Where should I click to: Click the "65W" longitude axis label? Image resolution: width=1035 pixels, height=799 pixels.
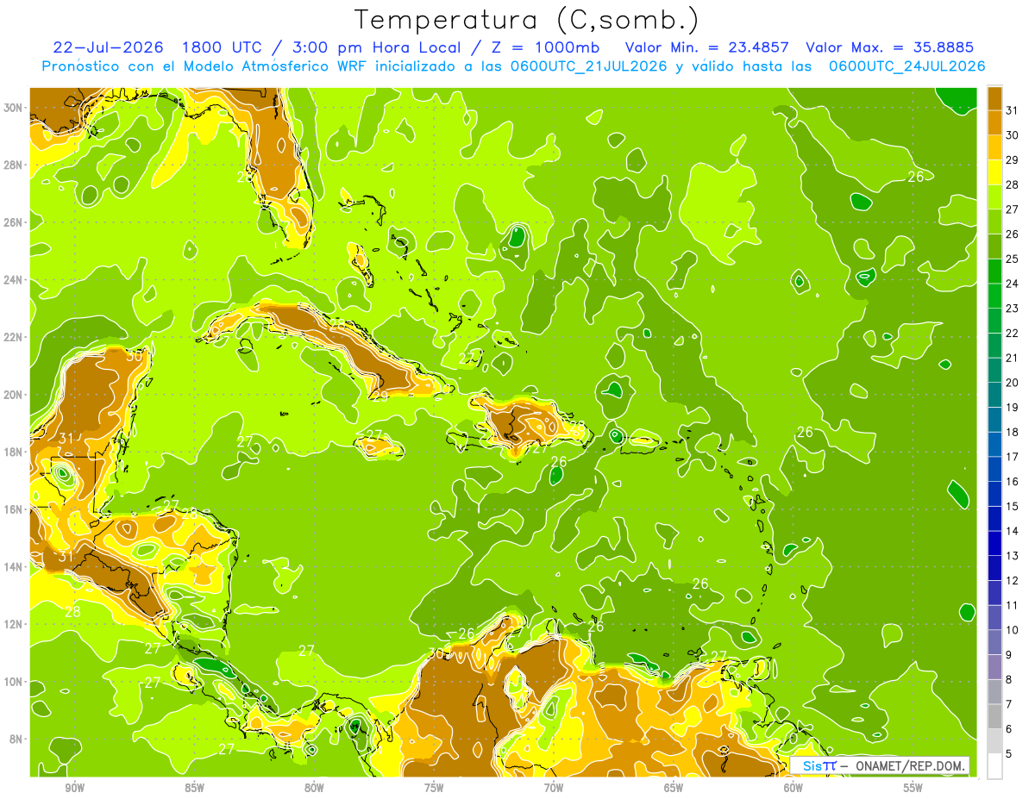(674, 788)
